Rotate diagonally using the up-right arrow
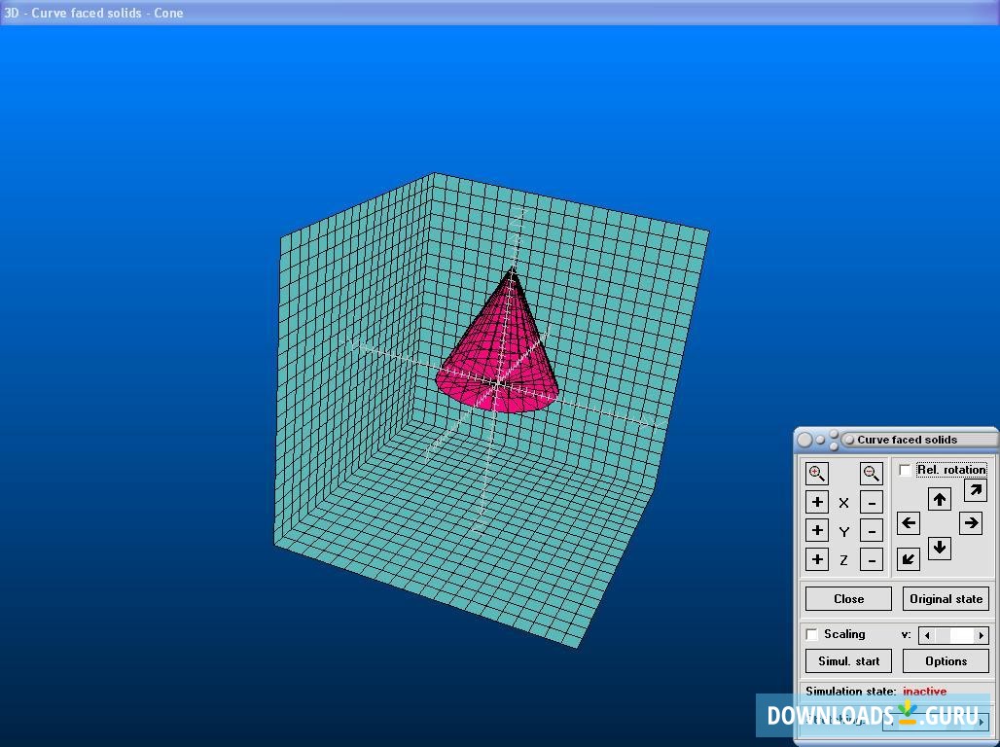Image resolution: width=1000 pixels, height=747 pixels. [975, 491]
